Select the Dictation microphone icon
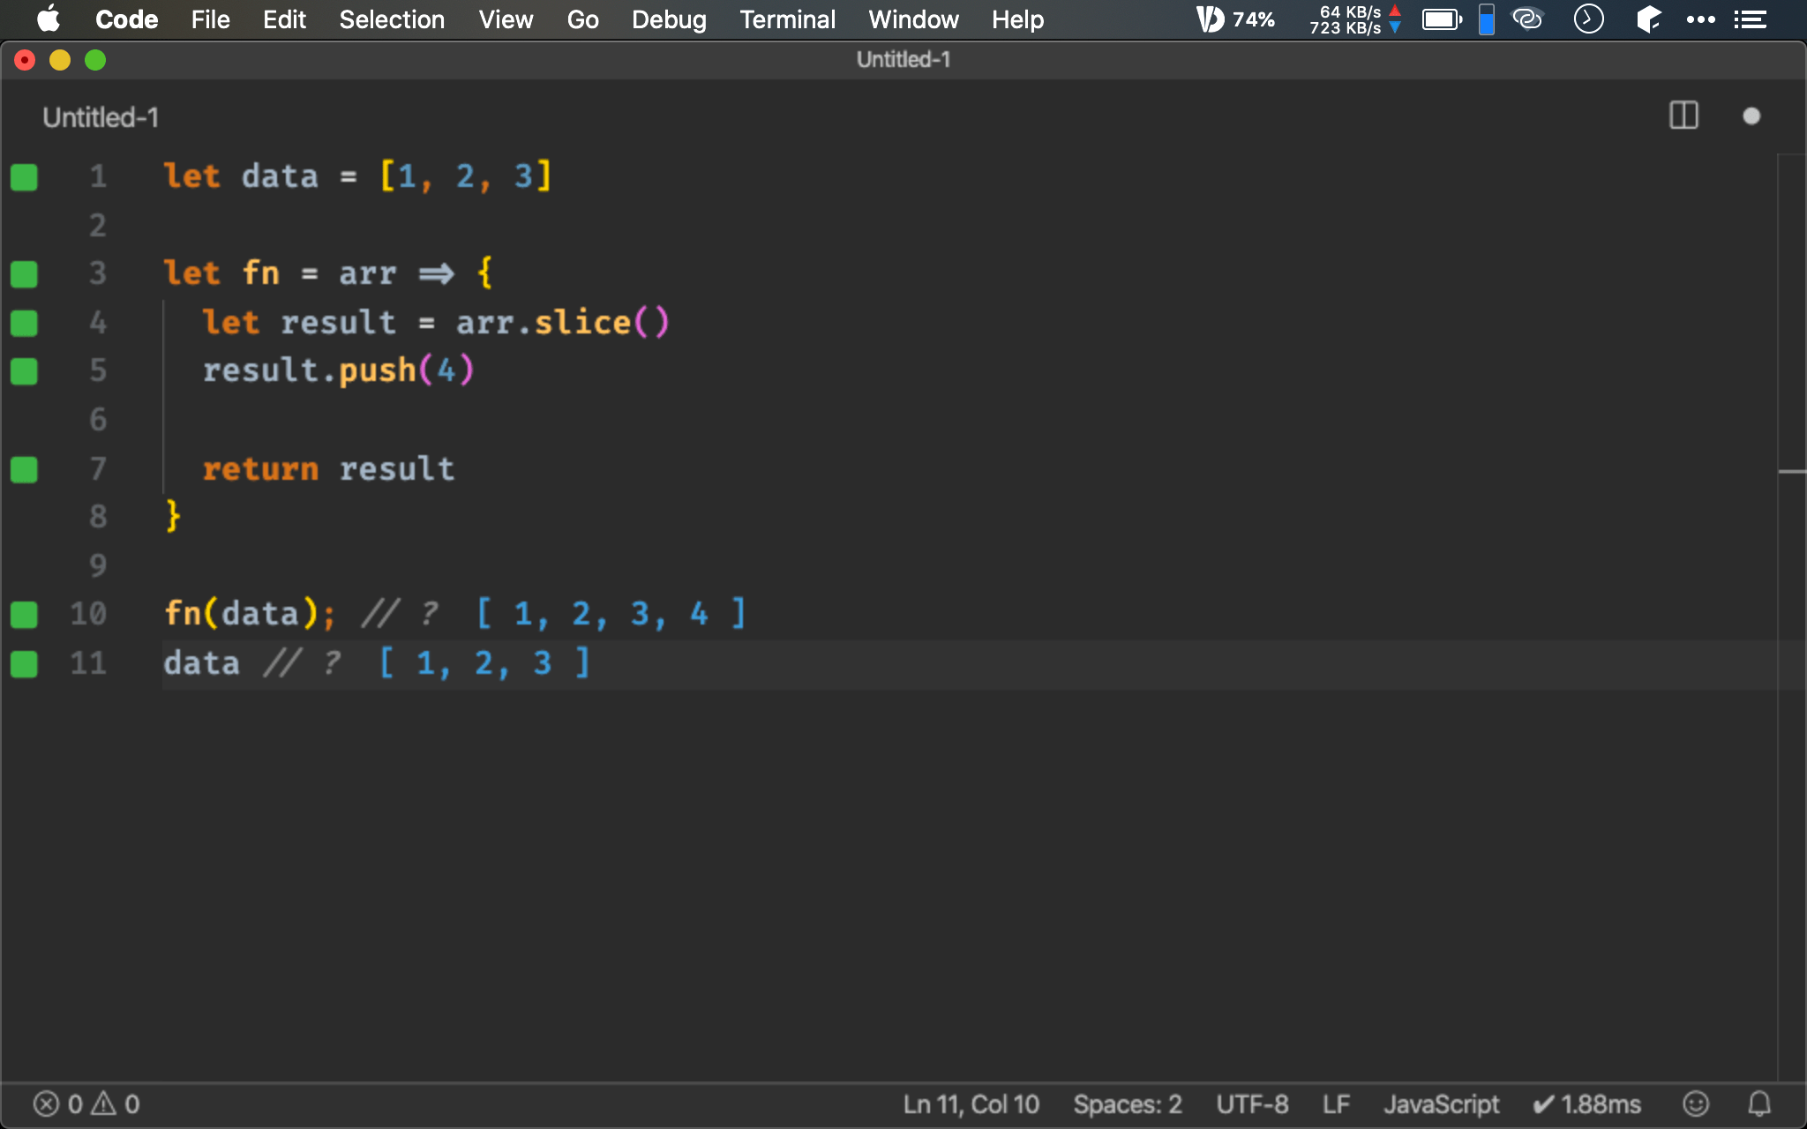The width and height of the screenshot is (1807, 1129). click(x=1209, y=19)
